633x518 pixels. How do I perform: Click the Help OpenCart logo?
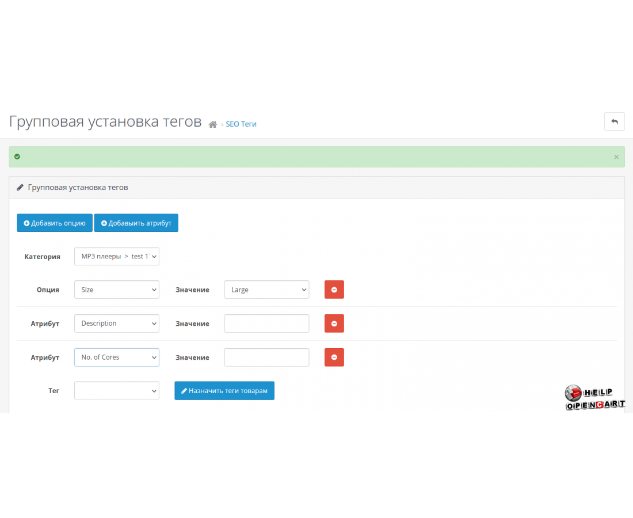[594, 398]
